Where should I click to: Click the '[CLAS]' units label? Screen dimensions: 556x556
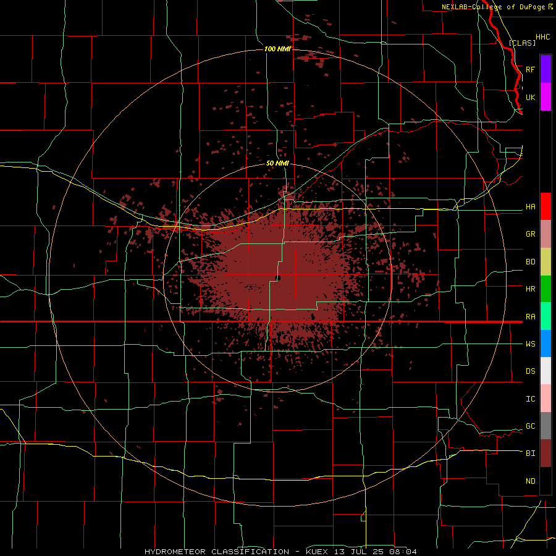tap(522, 43)
